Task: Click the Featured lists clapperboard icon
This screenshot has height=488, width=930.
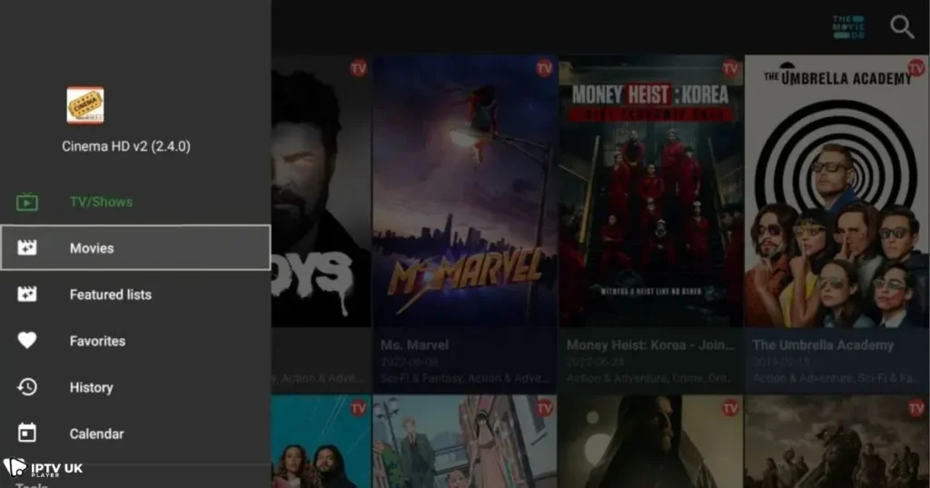Action: click(x=26, y=294)
